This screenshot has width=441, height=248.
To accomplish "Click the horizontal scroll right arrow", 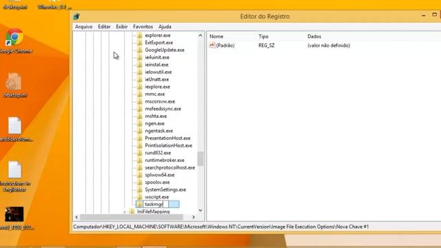I will [194, 217].
